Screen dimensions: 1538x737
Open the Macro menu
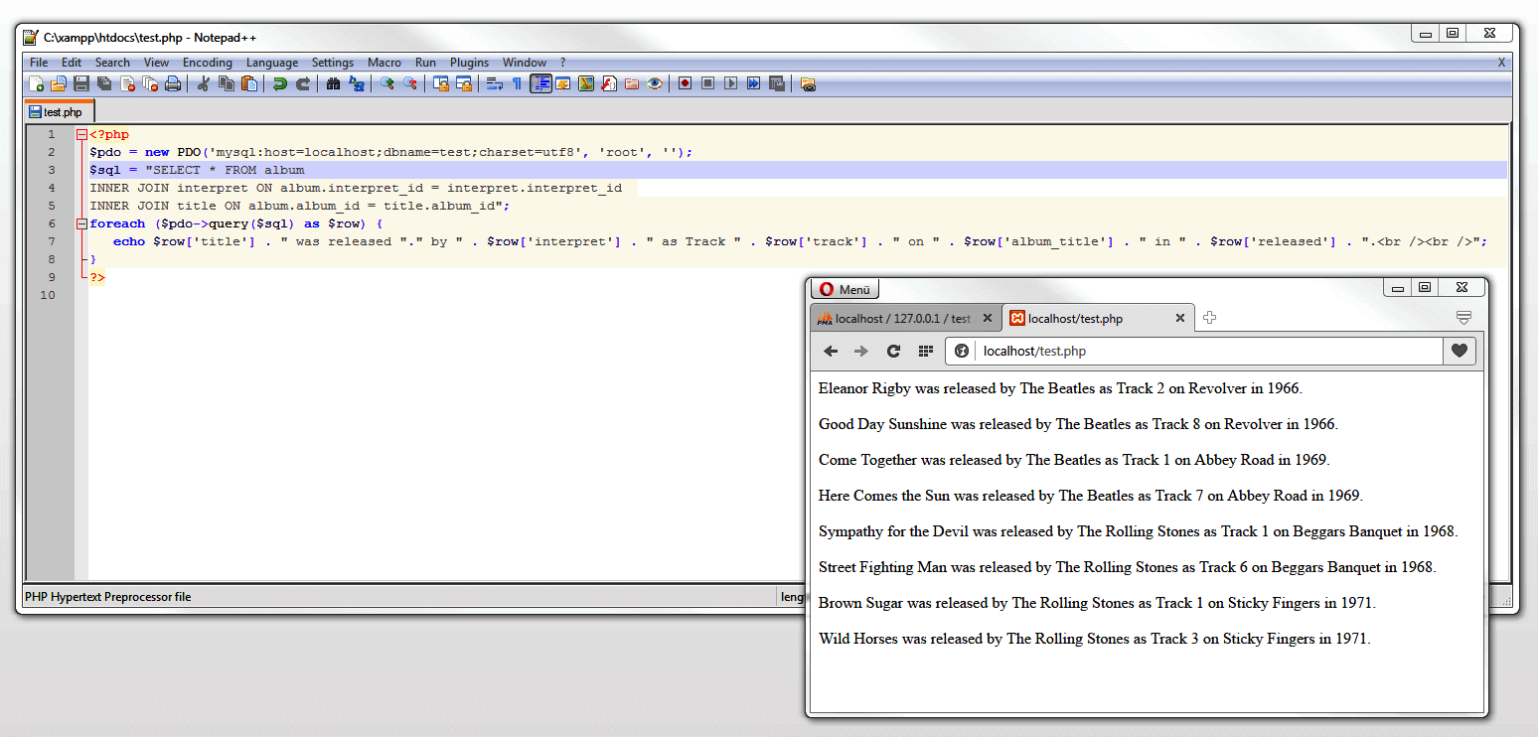click(384, 62)
